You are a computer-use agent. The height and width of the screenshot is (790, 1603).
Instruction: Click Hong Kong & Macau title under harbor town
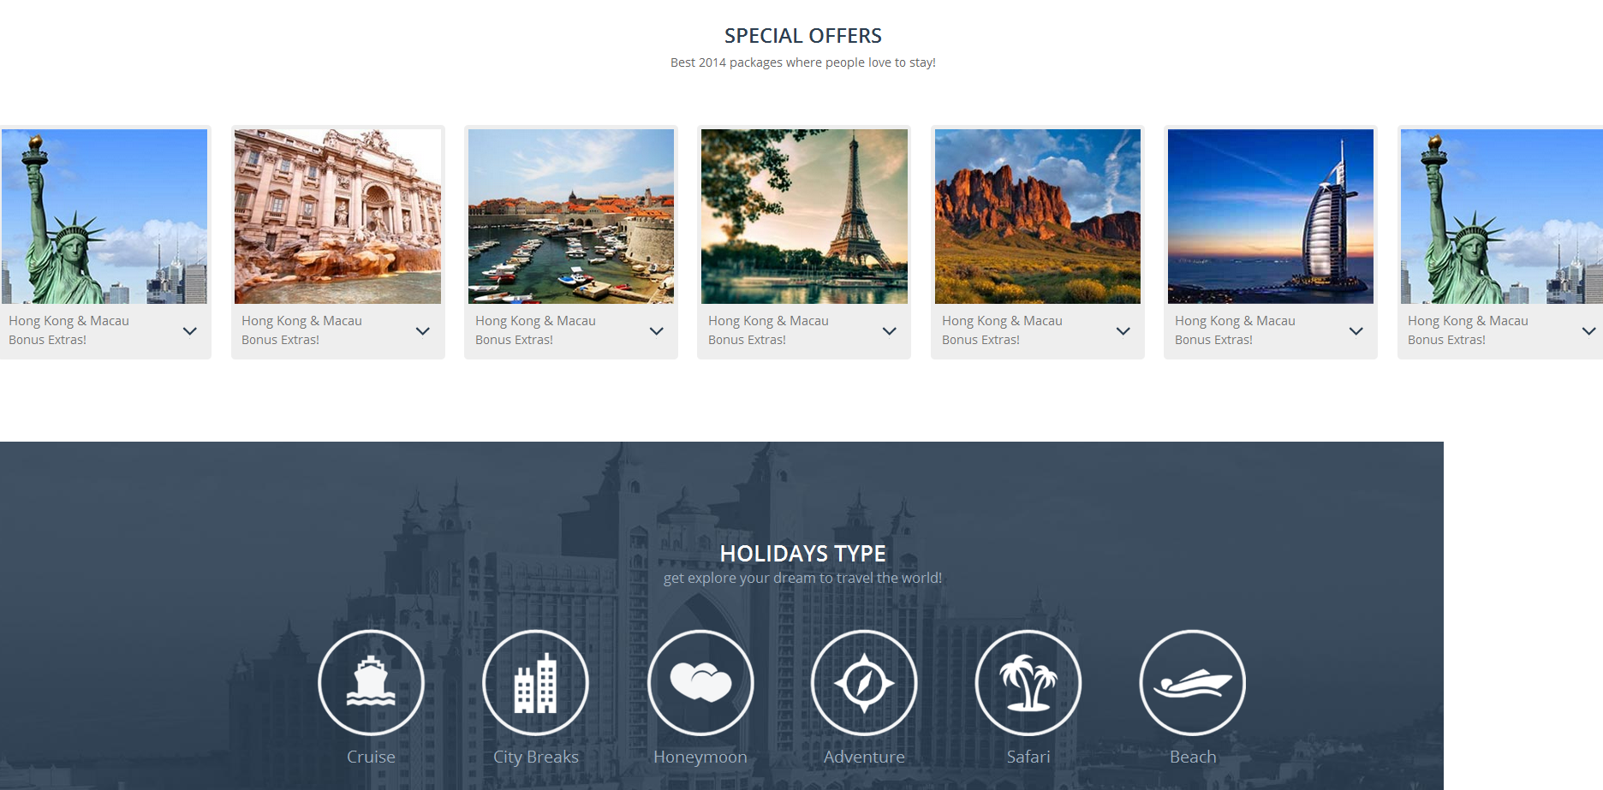pos(535,321)
